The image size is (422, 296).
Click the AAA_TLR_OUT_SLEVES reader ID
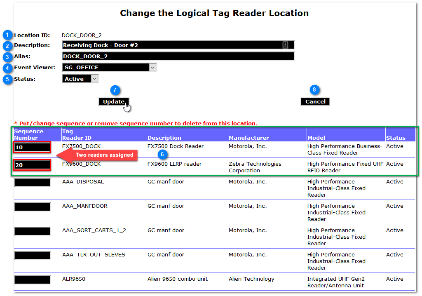tap(94, 254)
